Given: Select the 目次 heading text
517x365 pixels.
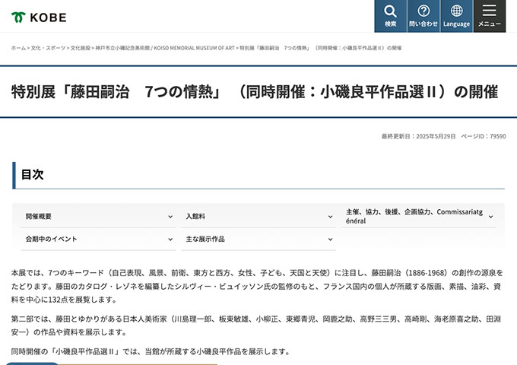Looking at the screenshot, I should tap(32, 174).
